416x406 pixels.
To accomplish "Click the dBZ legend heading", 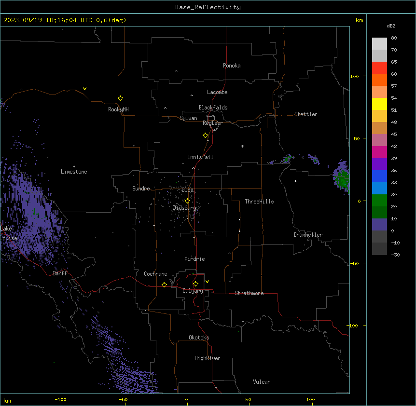I will click(x=391, y=26).
